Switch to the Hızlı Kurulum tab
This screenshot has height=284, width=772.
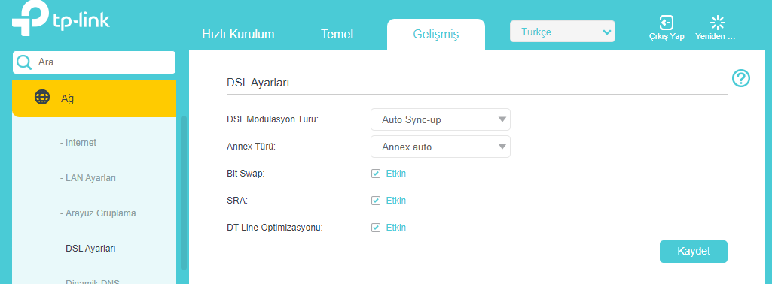(238, 35)
